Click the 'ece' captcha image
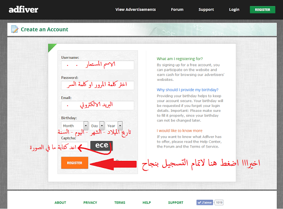This screenshot has height=209, width=283. click(x=101, y=145)
